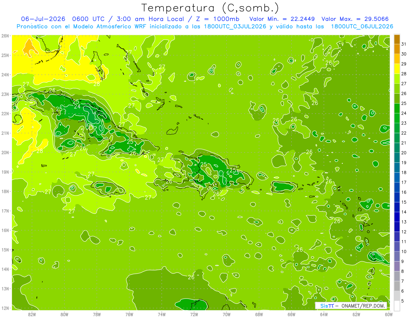
Task: Click the 12N latitude axis label
Action: [5, 308]
